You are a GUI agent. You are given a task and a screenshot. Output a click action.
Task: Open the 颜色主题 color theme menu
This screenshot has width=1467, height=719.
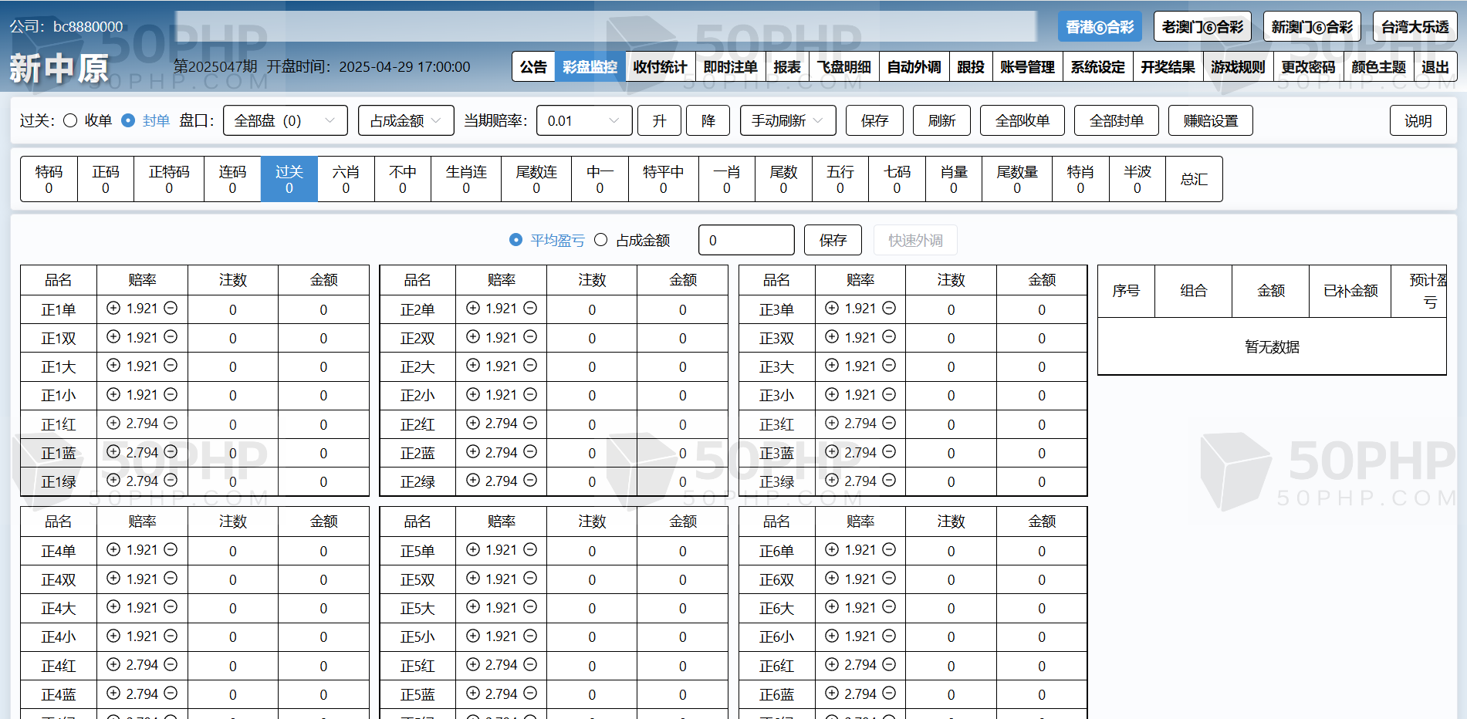pos(1378,67)
